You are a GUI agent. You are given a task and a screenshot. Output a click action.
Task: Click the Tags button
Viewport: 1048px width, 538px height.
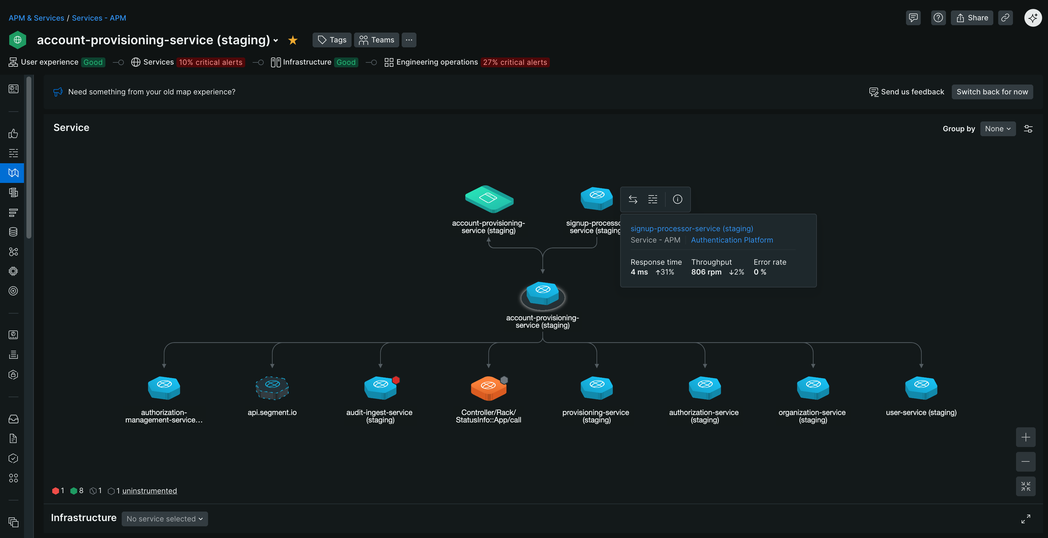pos(332,40)
